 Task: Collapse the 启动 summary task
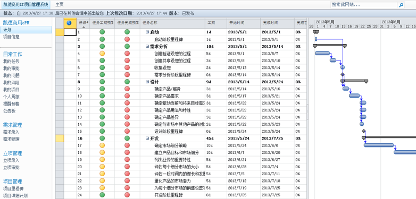pyautogui.click(x=147, y=32)
